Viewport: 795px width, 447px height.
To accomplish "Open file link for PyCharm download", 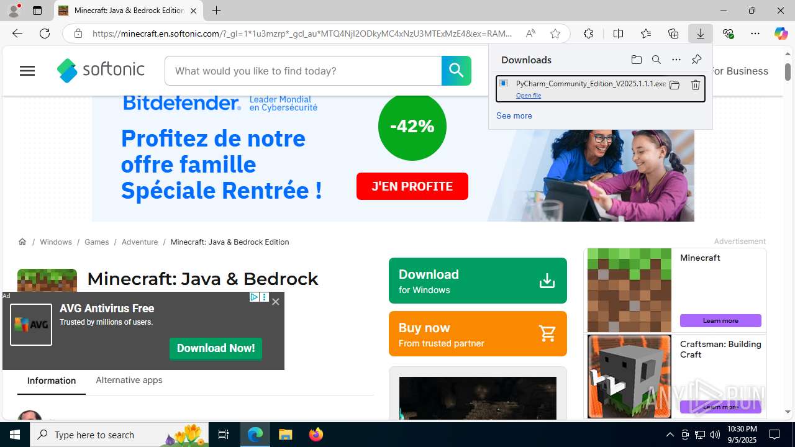I will (529, 95).
